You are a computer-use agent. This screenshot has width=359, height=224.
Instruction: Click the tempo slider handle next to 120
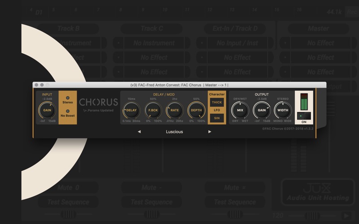pos(312,215)
